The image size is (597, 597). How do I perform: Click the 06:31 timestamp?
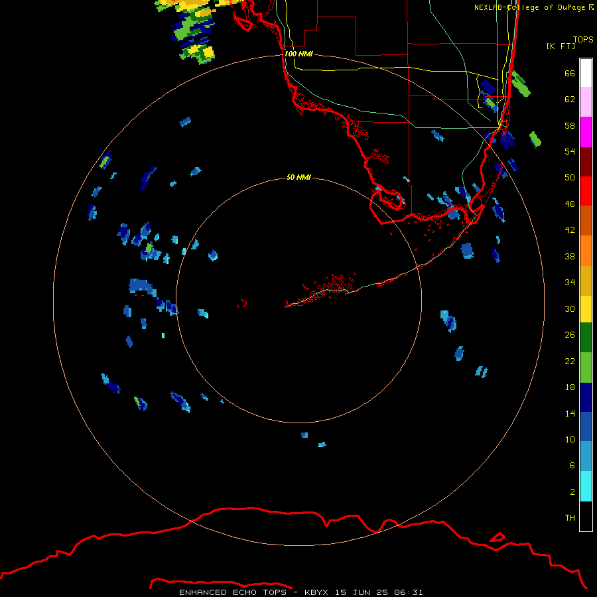click(409, 592)
